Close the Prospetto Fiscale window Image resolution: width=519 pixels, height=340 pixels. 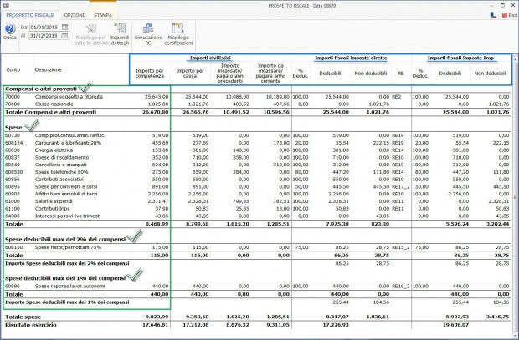click(x=512, y=5)
